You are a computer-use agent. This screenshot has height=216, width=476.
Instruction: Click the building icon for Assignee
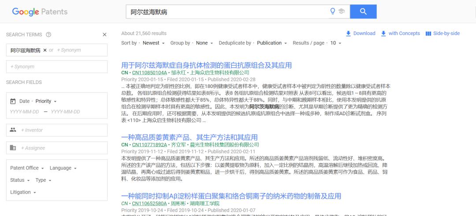[x=13, y=148]
